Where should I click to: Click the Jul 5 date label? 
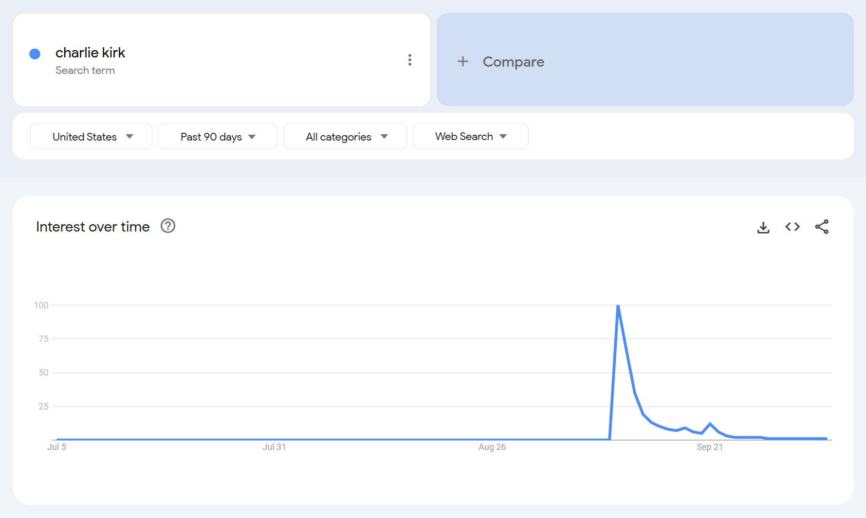pyautogui.click(x=56, y=447)
